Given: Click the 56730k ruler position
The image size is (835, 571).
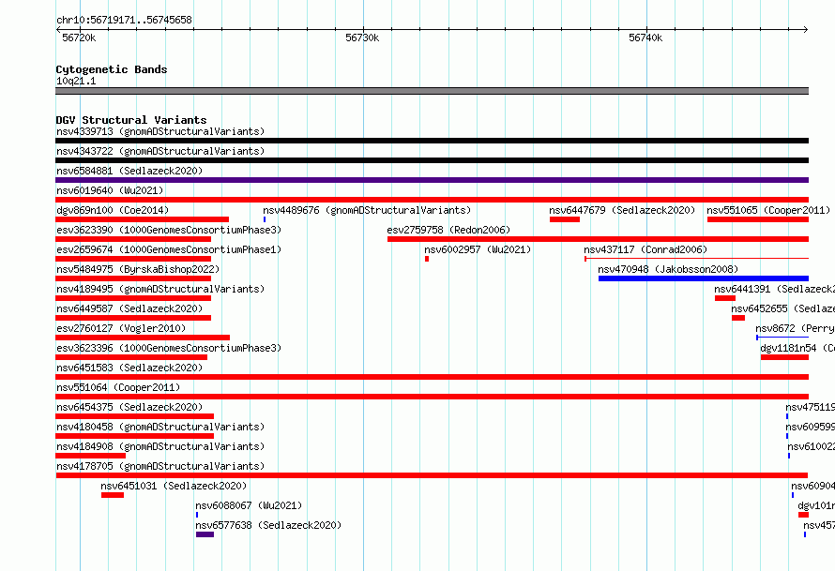Looking at the screenshot, I should tap(362, 38).
